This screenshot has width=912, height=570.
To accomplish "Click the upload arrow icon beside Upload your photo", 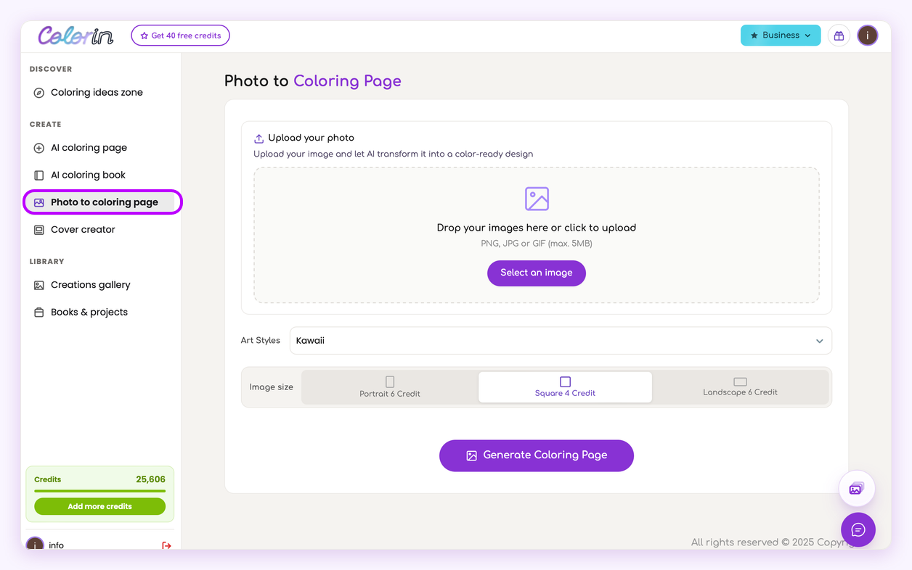I will tap(258, 139).
